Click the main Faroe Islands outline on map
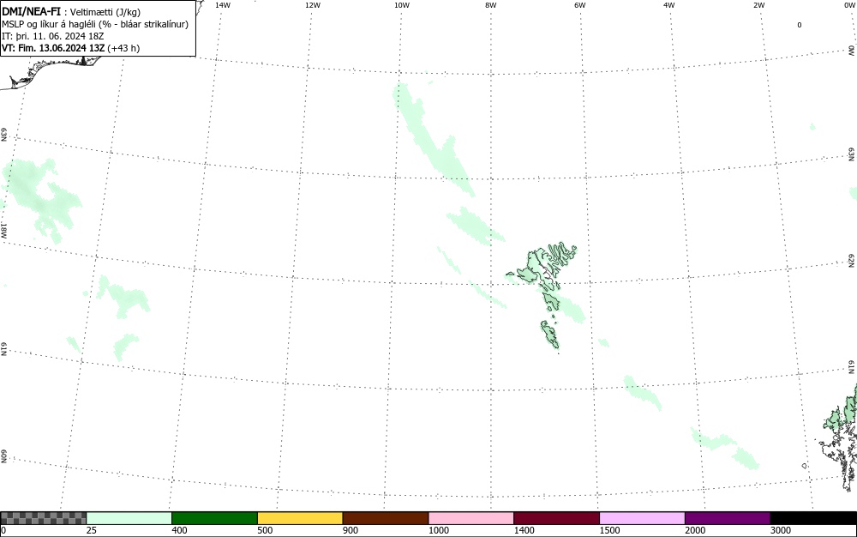 [542, 267]
